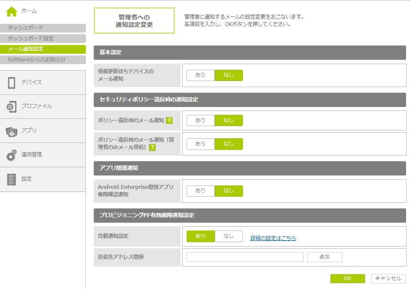Viewport: 410px width, 289px height.
Task: Enable Android Enterprise権限確認通知 with あり
Action: (200, 191)
